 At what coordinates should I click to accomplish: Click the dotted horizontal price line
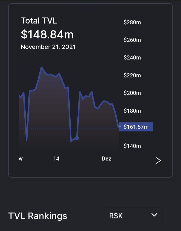(69, 128)
